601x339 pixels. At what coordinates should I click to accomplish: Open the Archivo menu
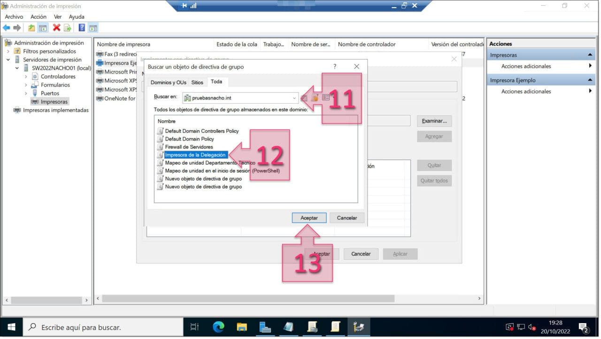tap(14, 16)
